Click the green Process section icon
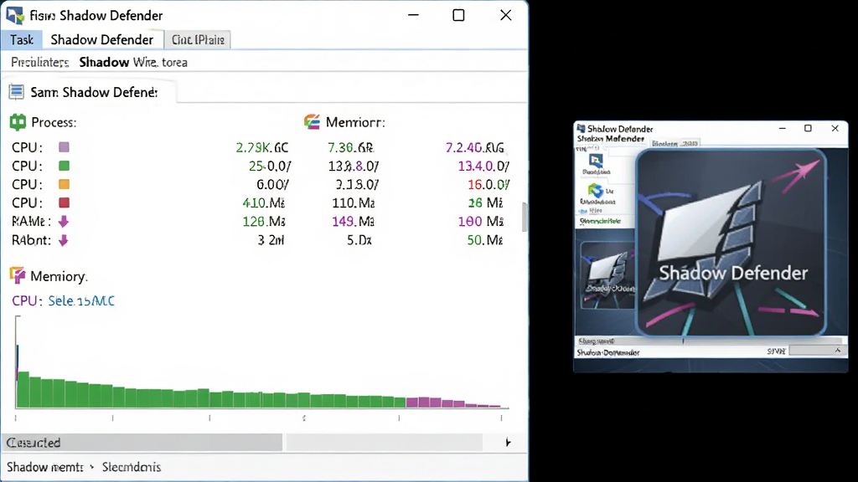Image resolution: width=858 pixels, height=482 pixels. tap(18, 122)
